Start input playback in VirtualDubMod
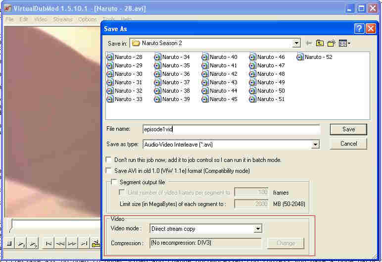 coord(21,244)
